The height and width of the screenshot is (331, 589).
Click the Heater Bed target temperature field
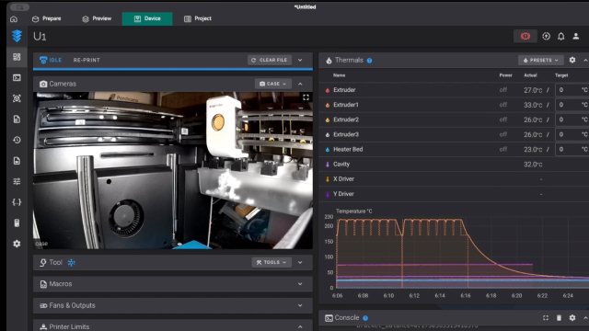point(572,149)
